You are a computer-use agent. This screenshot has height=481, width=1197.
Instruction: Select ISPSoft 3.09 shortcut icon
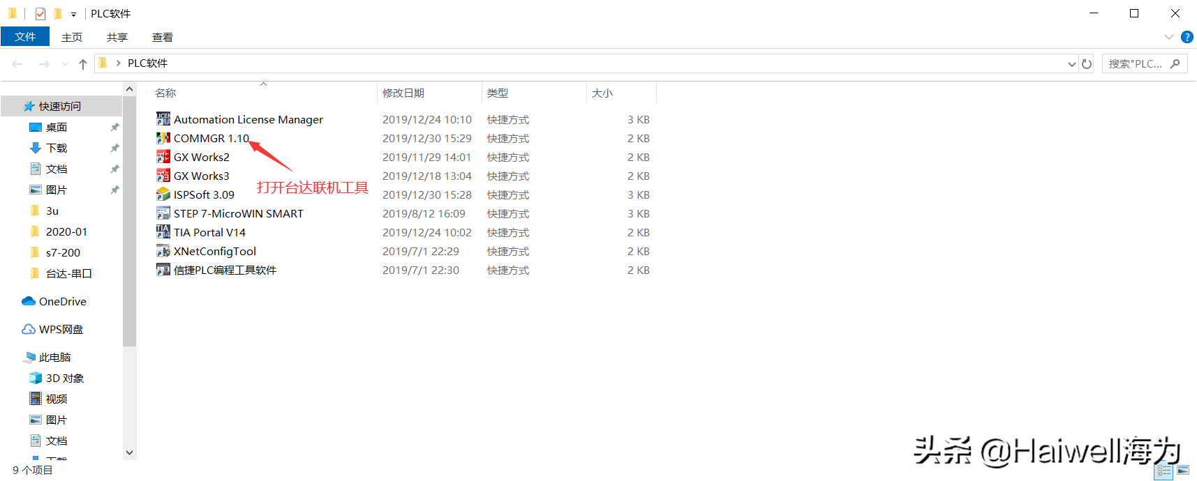(163, 194)
